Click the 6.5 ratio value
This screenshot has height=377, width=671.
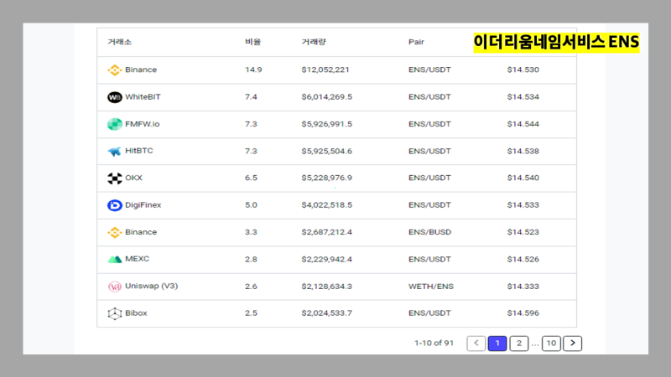tap(251, 178)
